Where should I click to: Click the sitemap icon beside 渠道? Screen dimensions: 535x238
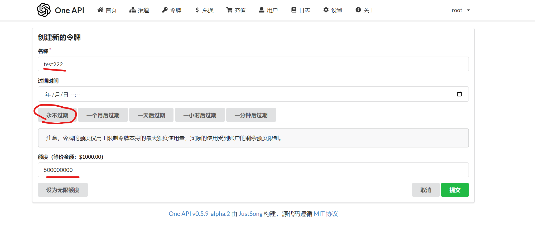(x=133, y=10)
